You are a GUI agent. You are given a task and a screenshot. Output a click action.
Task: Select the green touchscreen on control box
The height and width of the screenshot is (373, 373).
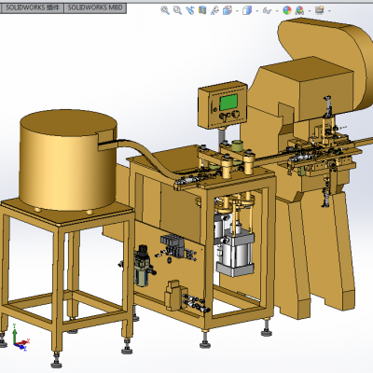tap(228, 103)
